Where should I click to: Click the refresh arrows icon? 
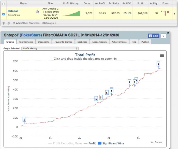pyautogui.click(x=9, y=23)
